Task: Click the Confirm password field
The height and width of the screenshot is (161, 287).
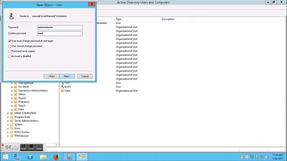Action: (60, 34)
